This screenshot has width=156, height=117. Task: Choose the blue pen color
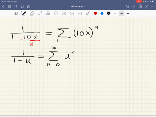point(102,13)
